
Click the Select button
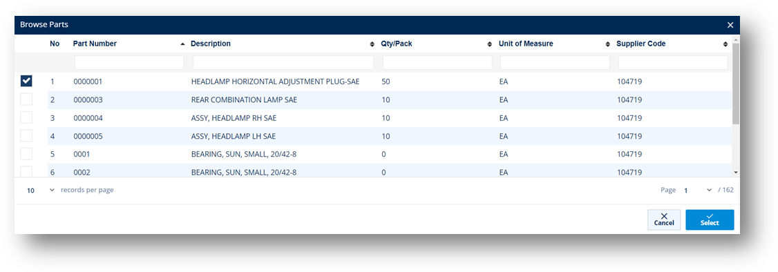[710, 220]
